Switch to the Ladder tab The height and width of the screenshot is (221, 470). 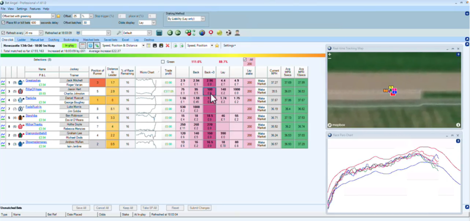[22, 40]
